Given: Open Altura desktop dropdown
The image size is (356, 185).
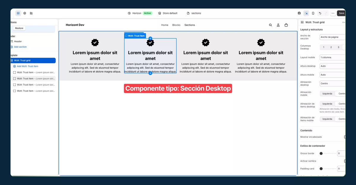Looking at the screenshot, I should (x=333, y=66).
